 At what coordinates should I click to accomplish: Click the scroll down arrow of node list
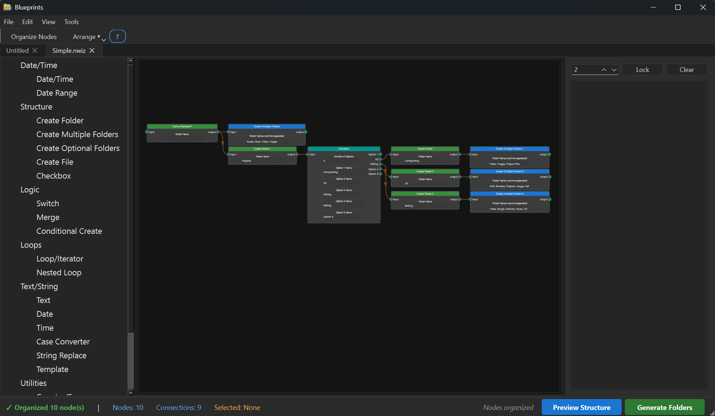(x=130, y=392)
